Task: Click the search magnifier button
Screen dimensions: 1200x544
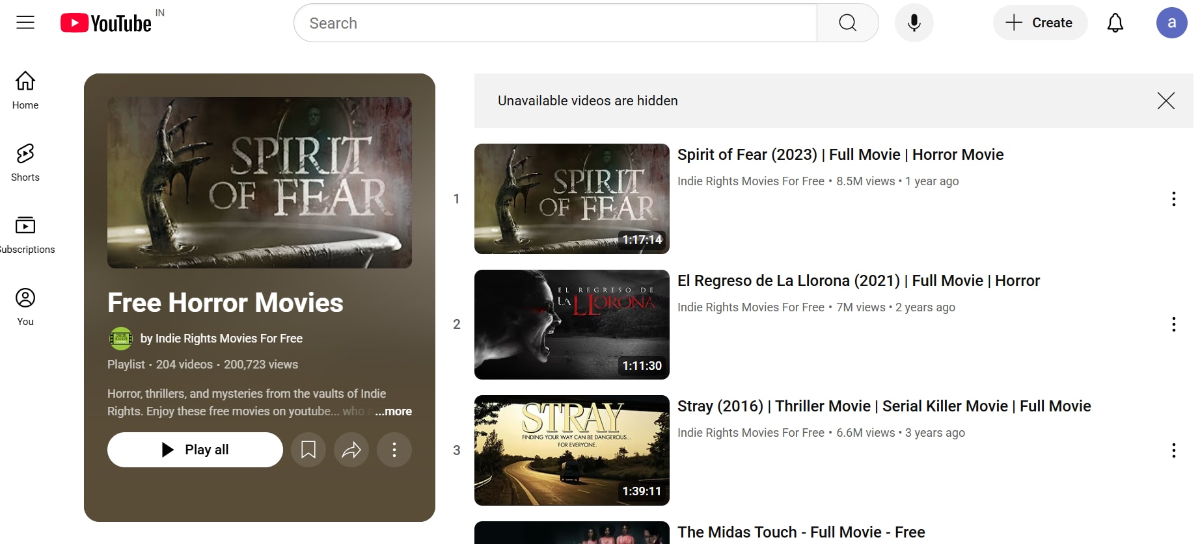Action: click(847, 23)
